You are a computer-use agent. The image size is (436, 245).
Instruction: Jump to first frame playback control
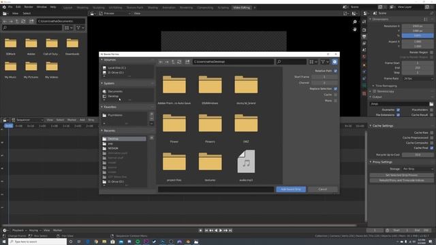206,230
